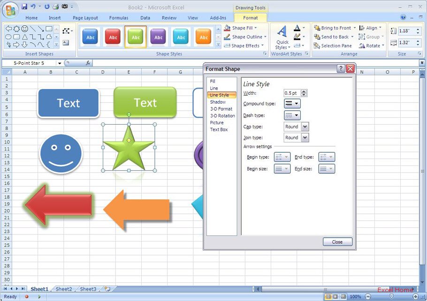Open the Selection Pane
This screenshot has height=301, width=427.
[333, 46]
